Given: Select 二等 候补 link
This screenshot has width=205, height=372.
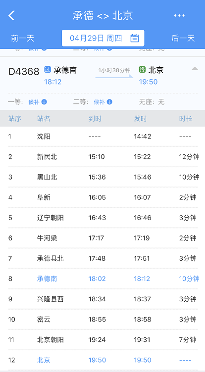Looking at the screenshot, I should point(99,102).
